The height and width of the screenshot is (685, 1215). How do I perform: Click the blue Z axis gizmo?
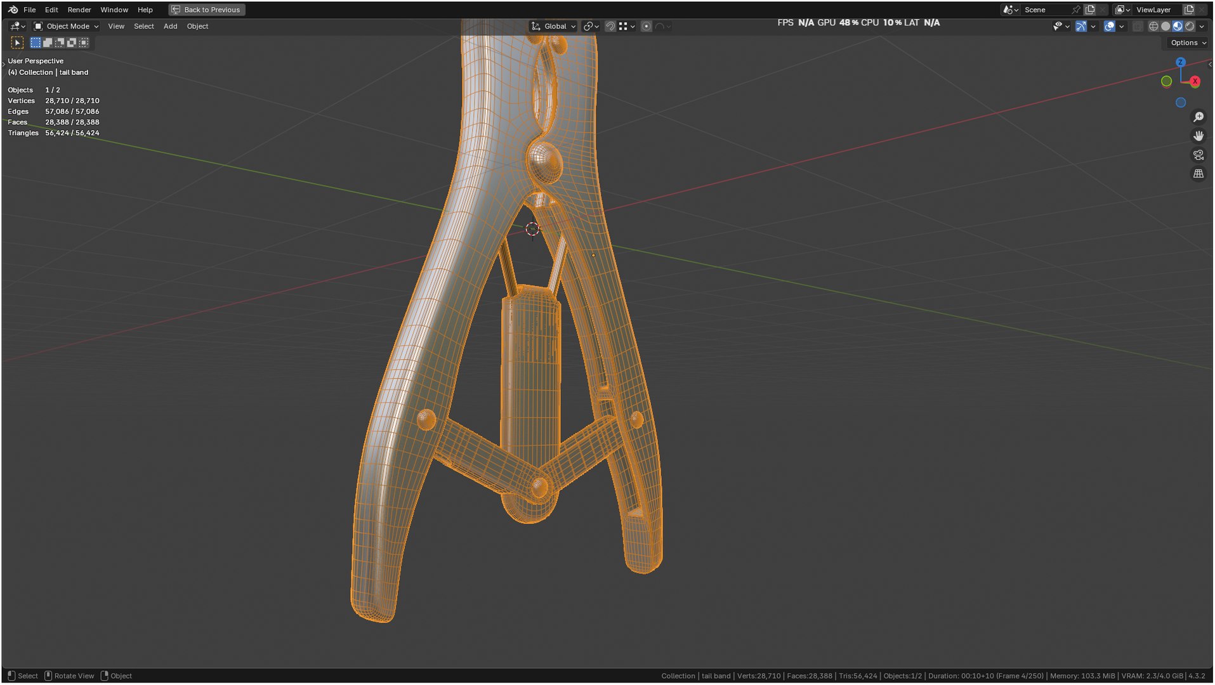click(1180, 62)
